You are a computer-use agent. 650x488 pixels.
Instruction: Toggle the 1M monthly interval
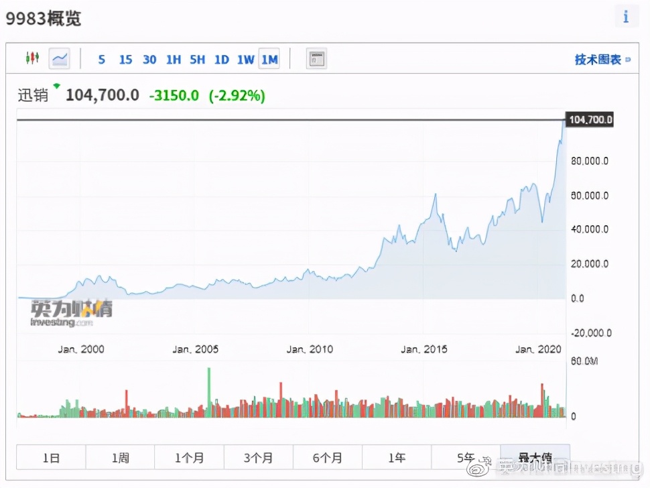269,60
